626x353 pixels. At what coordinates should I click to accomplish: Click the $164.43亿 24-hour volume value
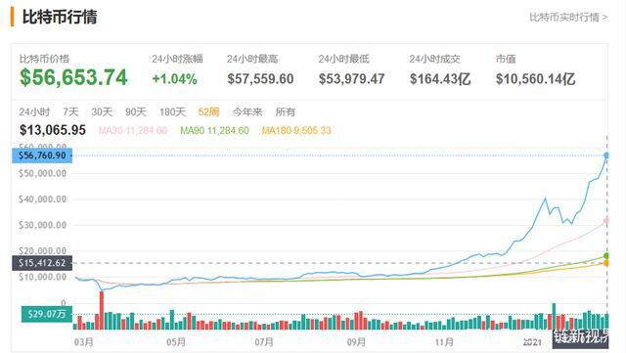pyautogui.click(x=440, y=79)
